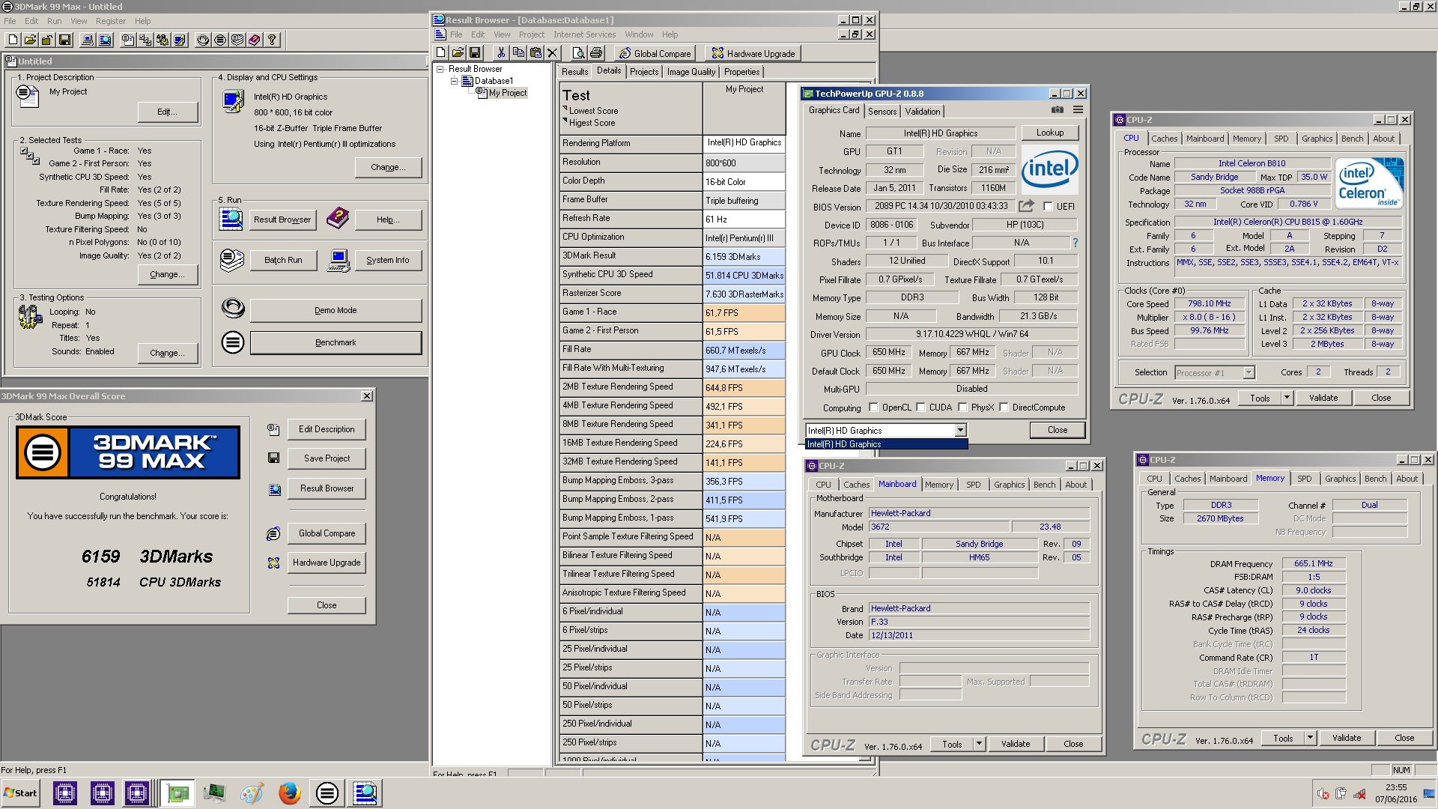Viewport: 1438px width, 809px height.
Task: Toggle DirectCompute checkbox in GPU-Z
Action: coord(1004,407)
